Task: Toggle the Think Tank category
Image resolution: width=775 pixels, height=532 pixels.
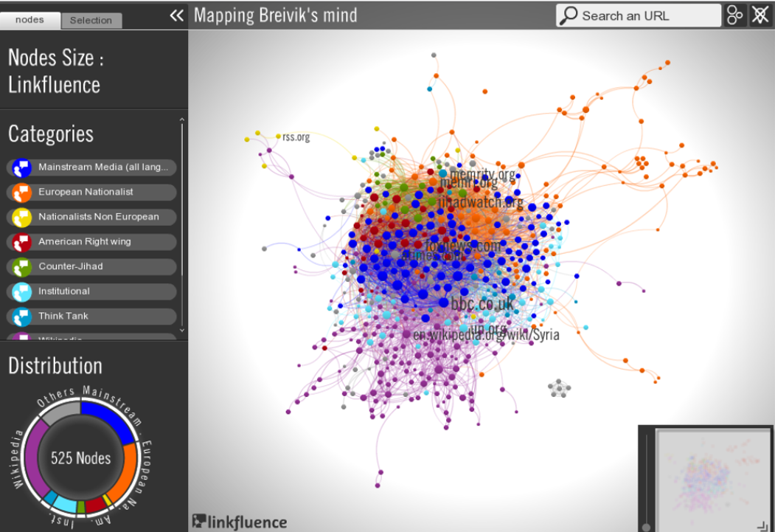Action: click(91, 317)
